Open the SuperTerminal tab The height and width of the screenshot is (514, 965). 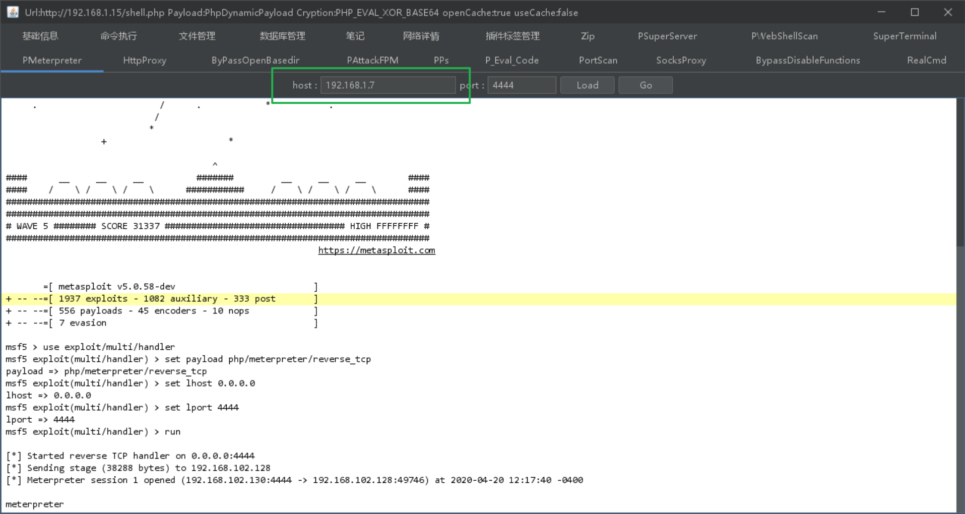pos(905,36)
